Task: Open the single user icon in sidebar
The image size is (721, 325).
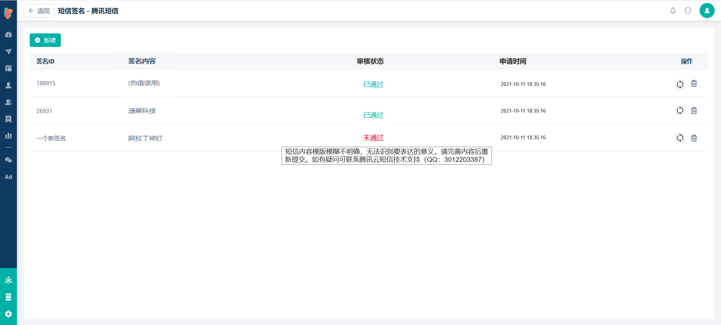Action: coord(8,85)
